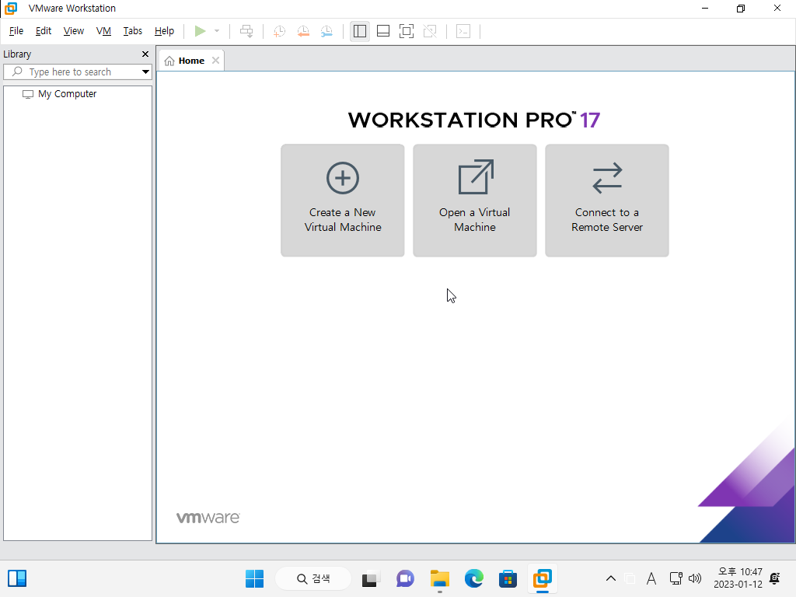Launch Microsoft Edge from taskbar

pos(474,578)
